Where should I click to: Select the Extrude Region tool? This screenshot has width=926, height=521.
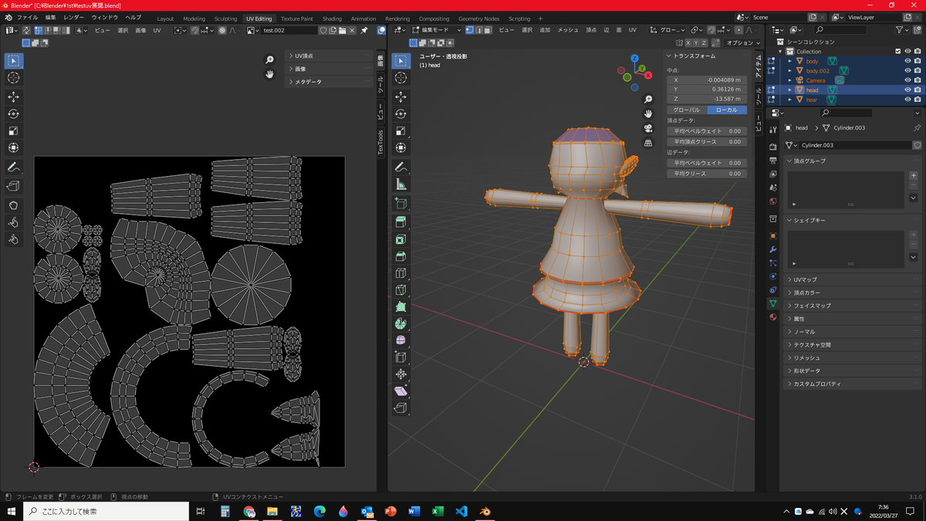[x=400, y=222]
